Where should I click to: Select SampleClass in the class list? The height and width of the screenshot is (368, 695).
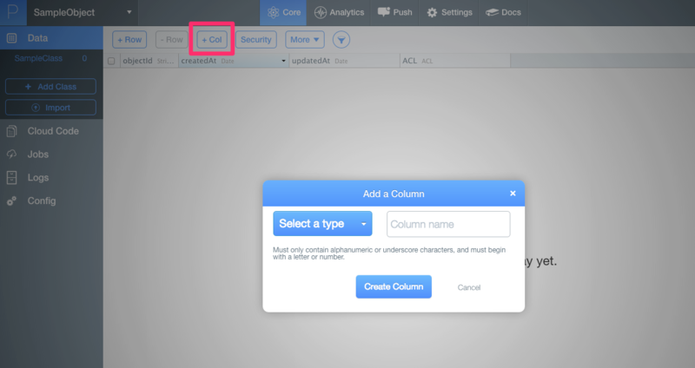(38, 58)
